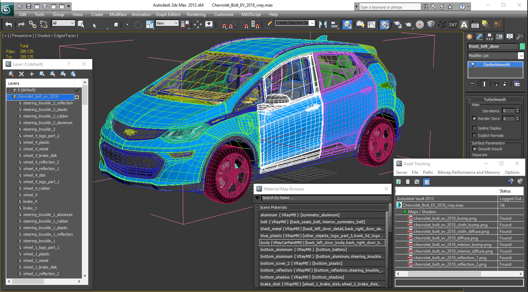Click the Save File icon in quick access
528x292 pixels.
pos(29,6)
